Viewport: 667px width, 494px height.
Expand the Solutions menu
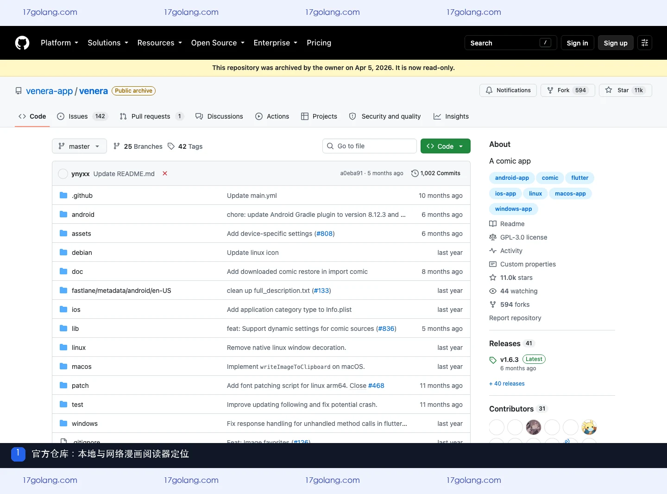(108, 43)
